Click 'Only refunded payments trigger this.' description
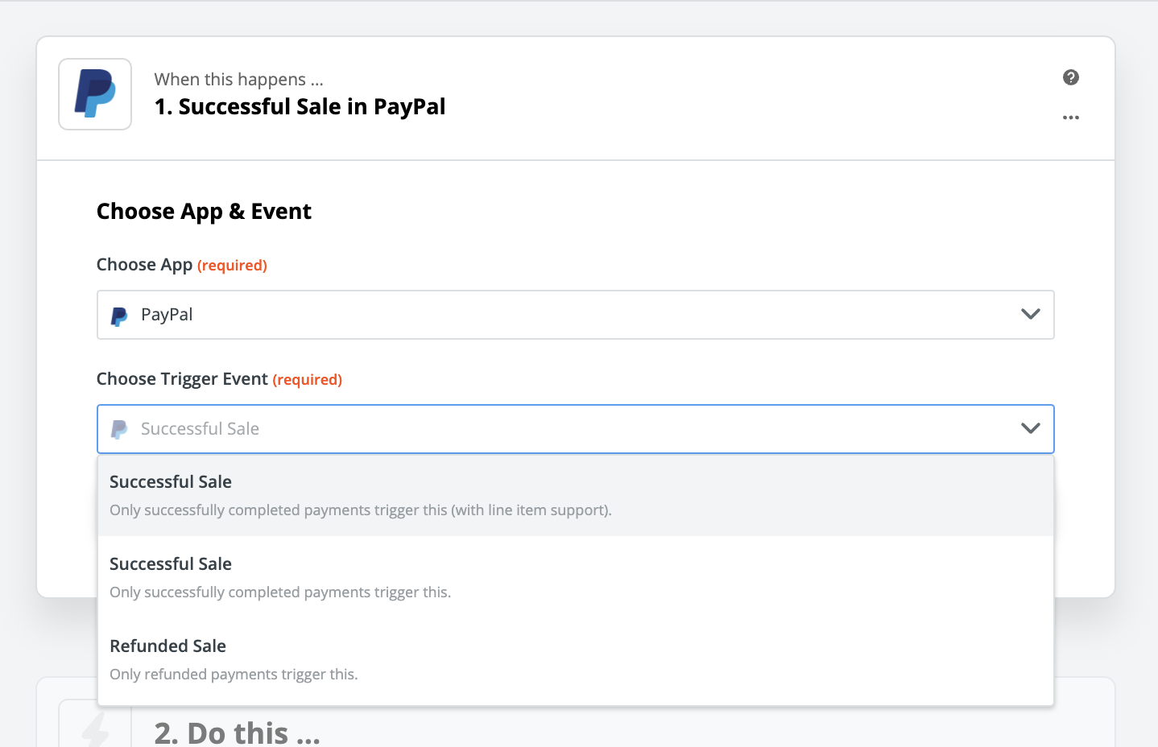This screenshot has width=1158, height=747. tap(234, 675)
